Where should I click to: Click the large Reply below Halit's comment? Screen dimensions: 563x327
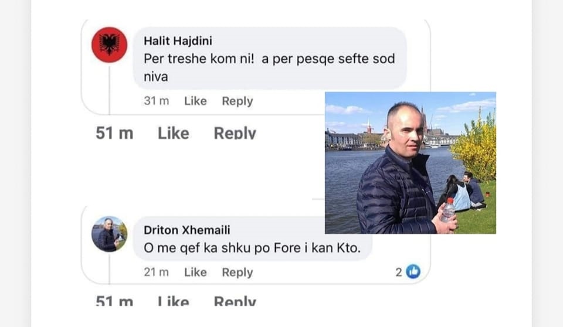235,133
